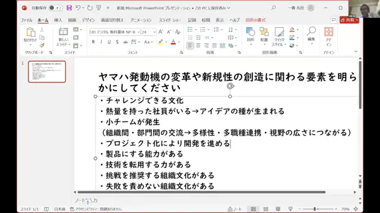Screen dimensions: 380x213
Task: Increase font size with the large A
Action: pos(161,32)
